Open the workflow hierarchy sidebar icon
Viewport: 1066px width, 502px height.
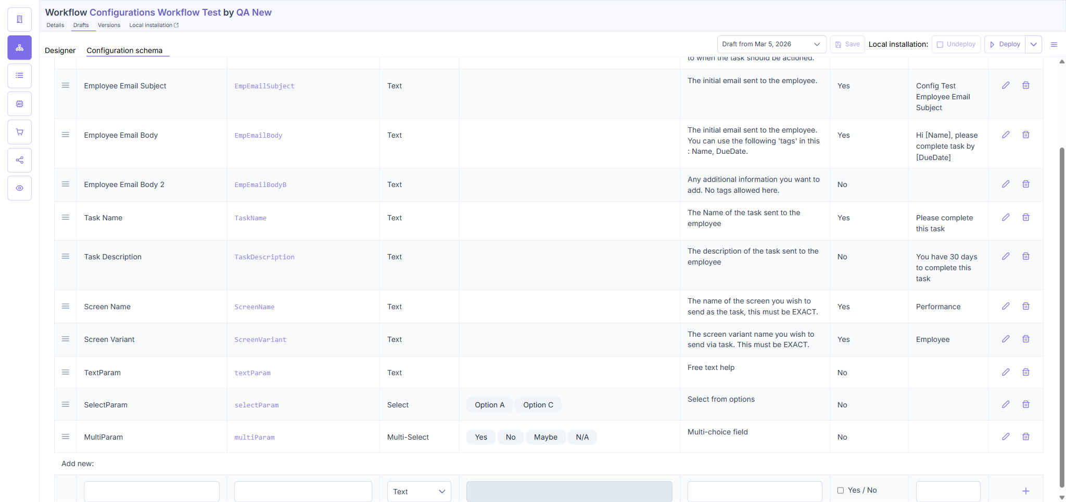tap(19, 48)
